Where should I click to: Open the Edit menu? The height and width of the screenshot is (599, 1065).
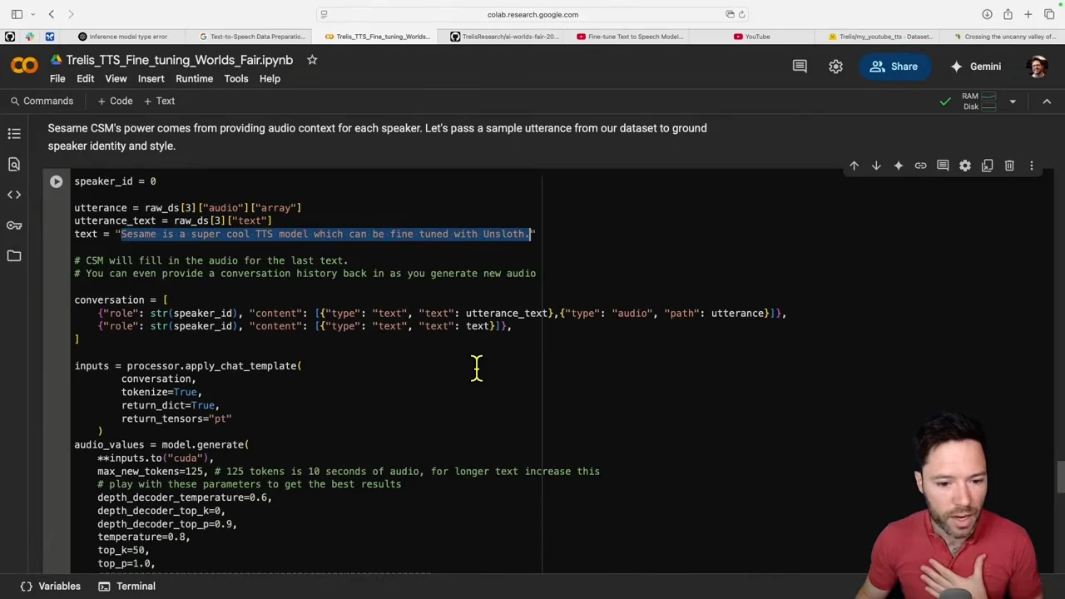tap(86, 78)
